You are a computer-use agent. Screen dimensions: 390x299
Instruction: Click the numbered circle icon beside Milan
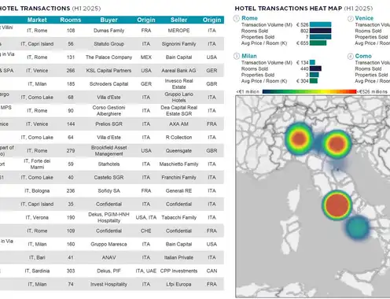[237, 56]
